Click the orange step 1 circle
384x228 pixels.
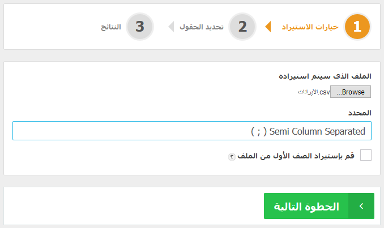(x=357, y=27)
